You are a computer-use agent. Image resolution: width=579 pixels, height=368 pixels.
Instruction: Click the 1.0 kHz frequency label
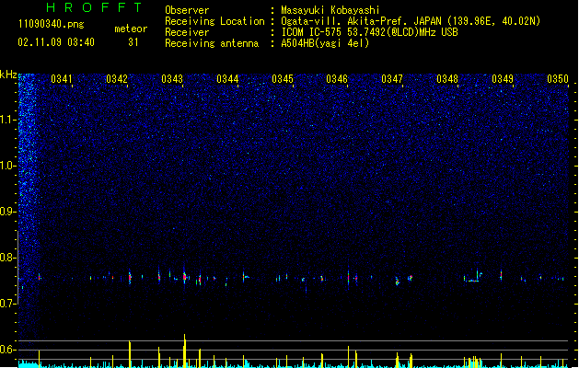[x=7, y=166]
